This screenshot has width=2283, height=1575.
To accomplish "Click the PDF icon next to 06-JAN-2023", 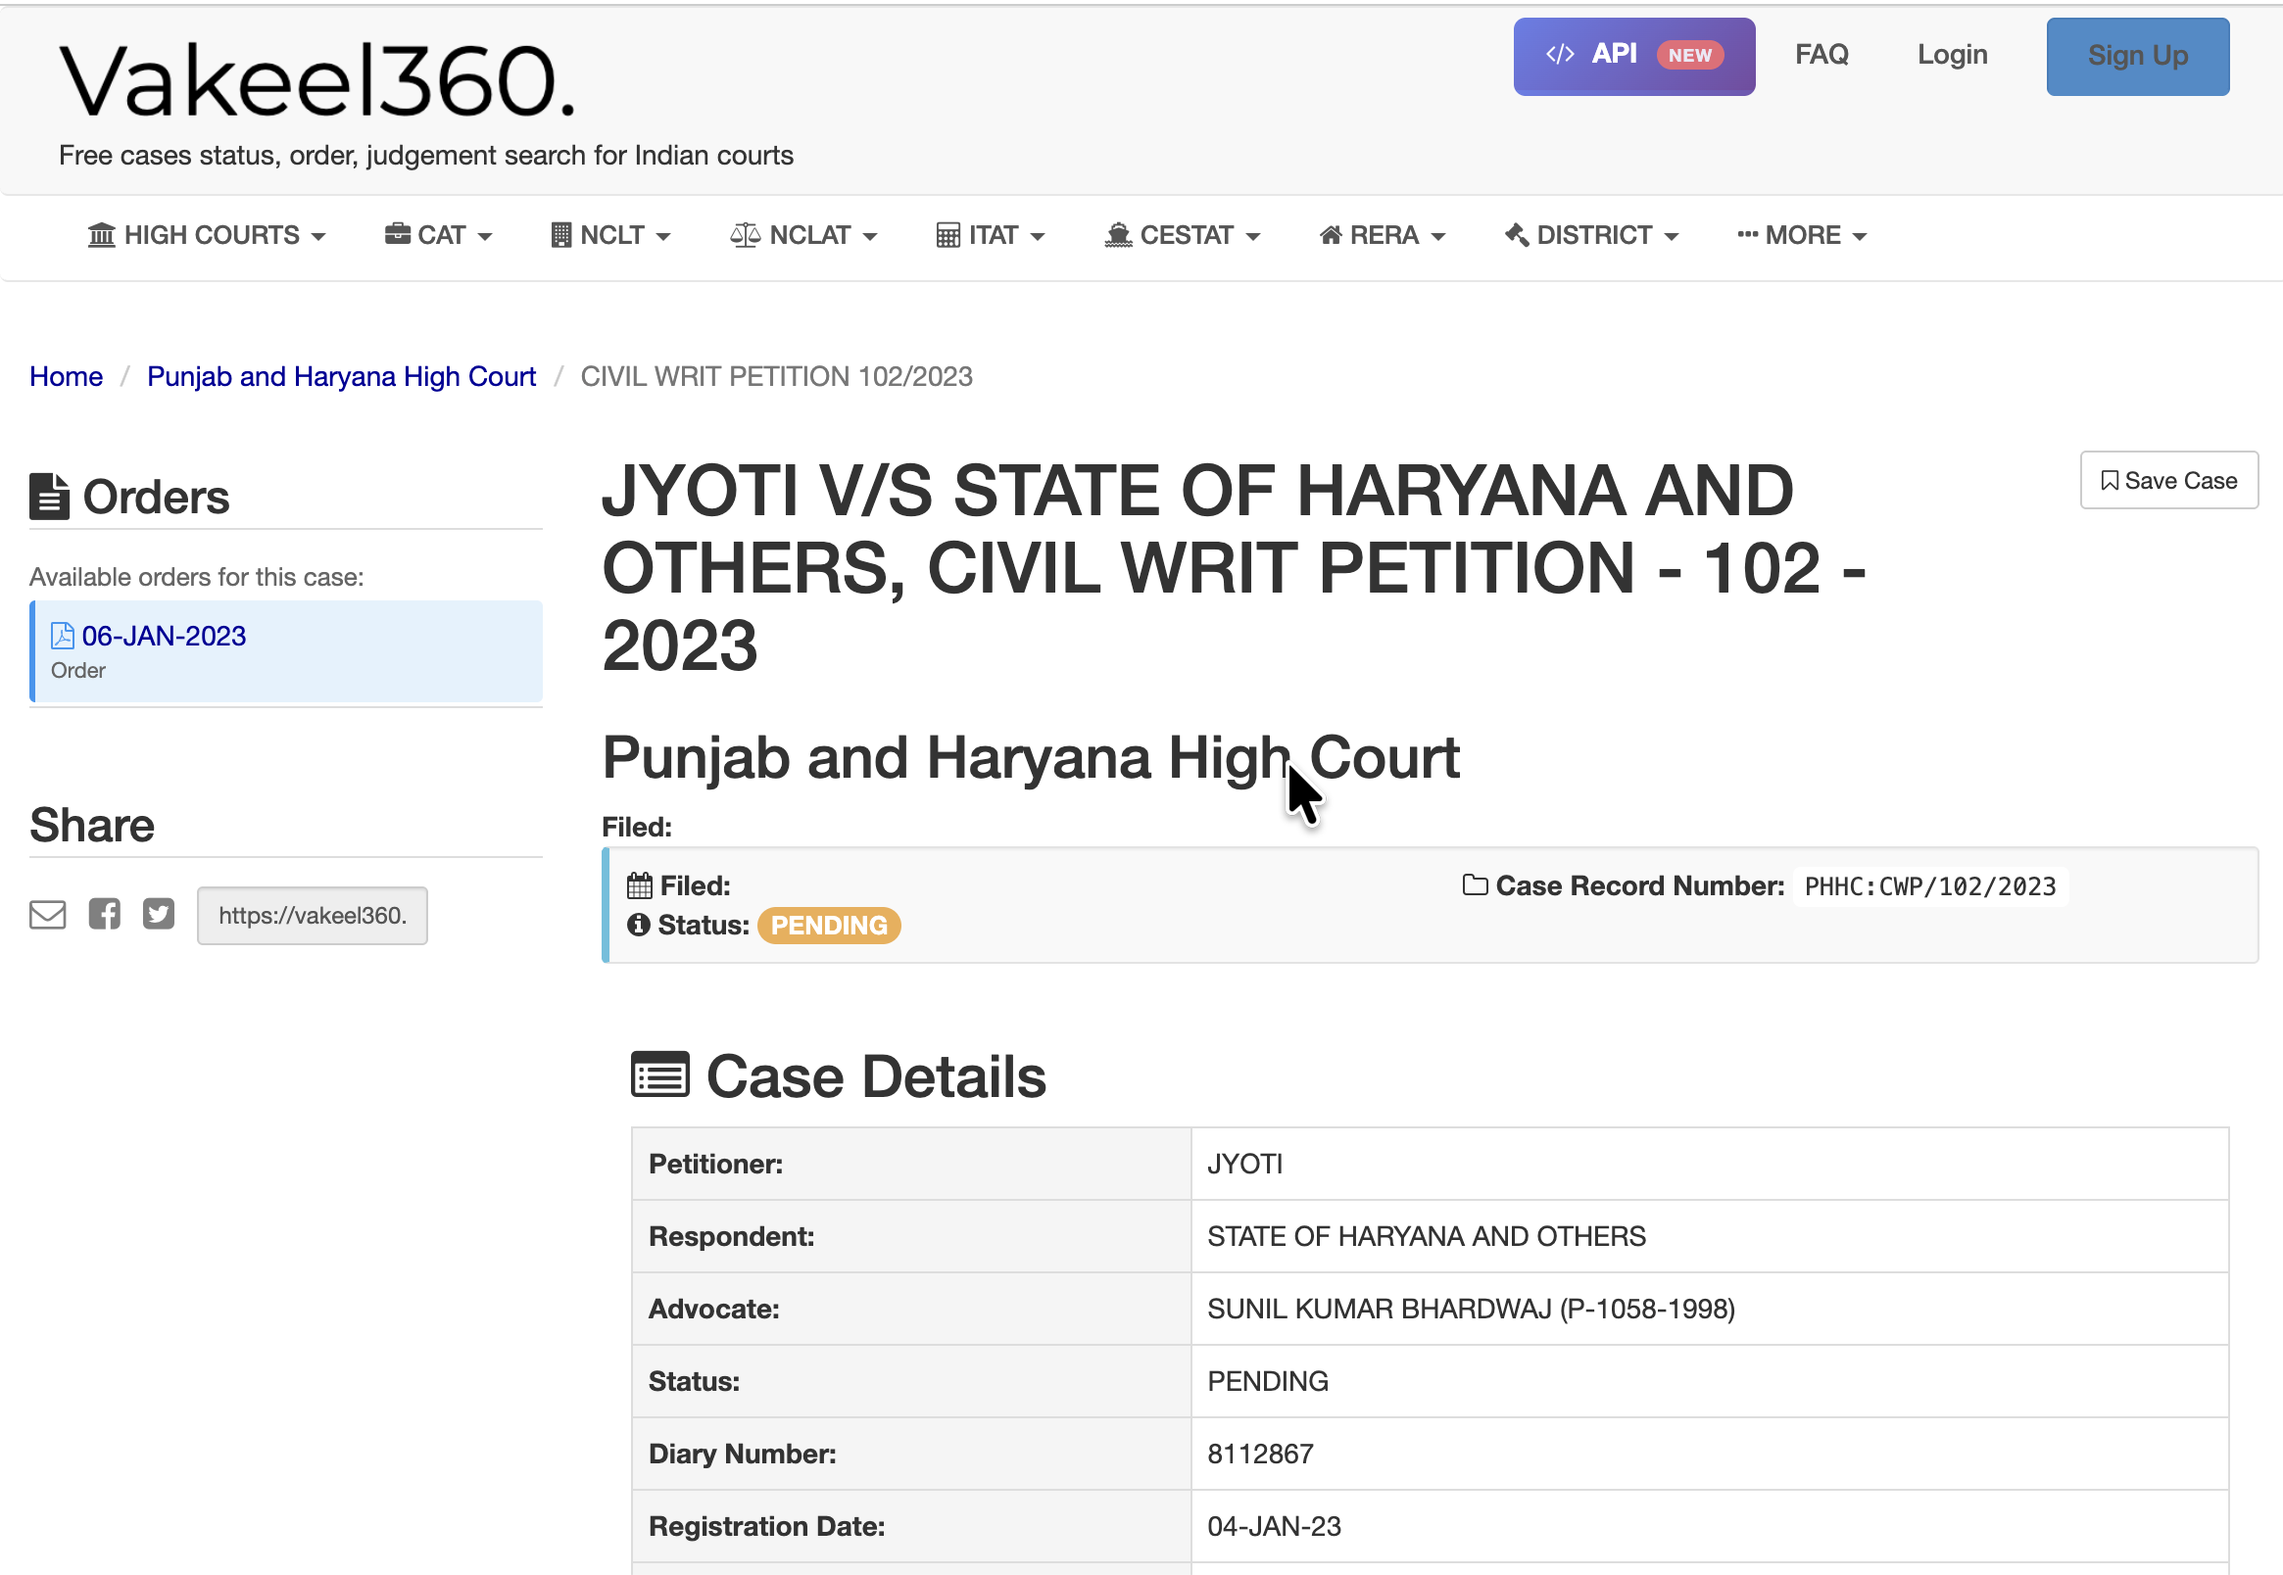I will (x=61, y=635).
